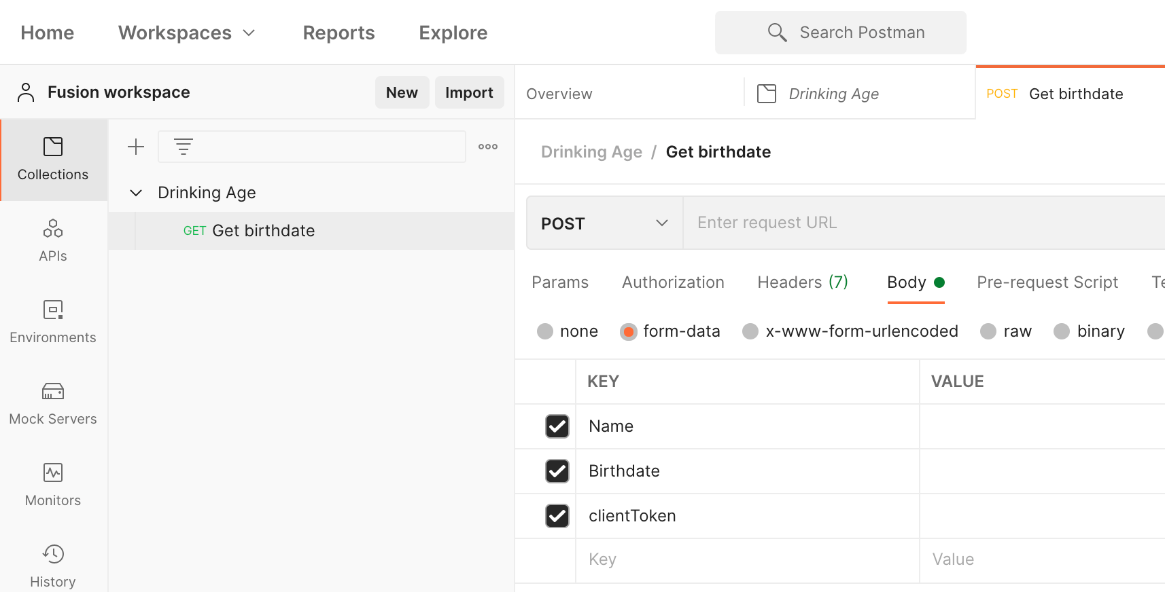
Task: Collapse the Drinking Age collection
Action: click(x=136, y=193)
